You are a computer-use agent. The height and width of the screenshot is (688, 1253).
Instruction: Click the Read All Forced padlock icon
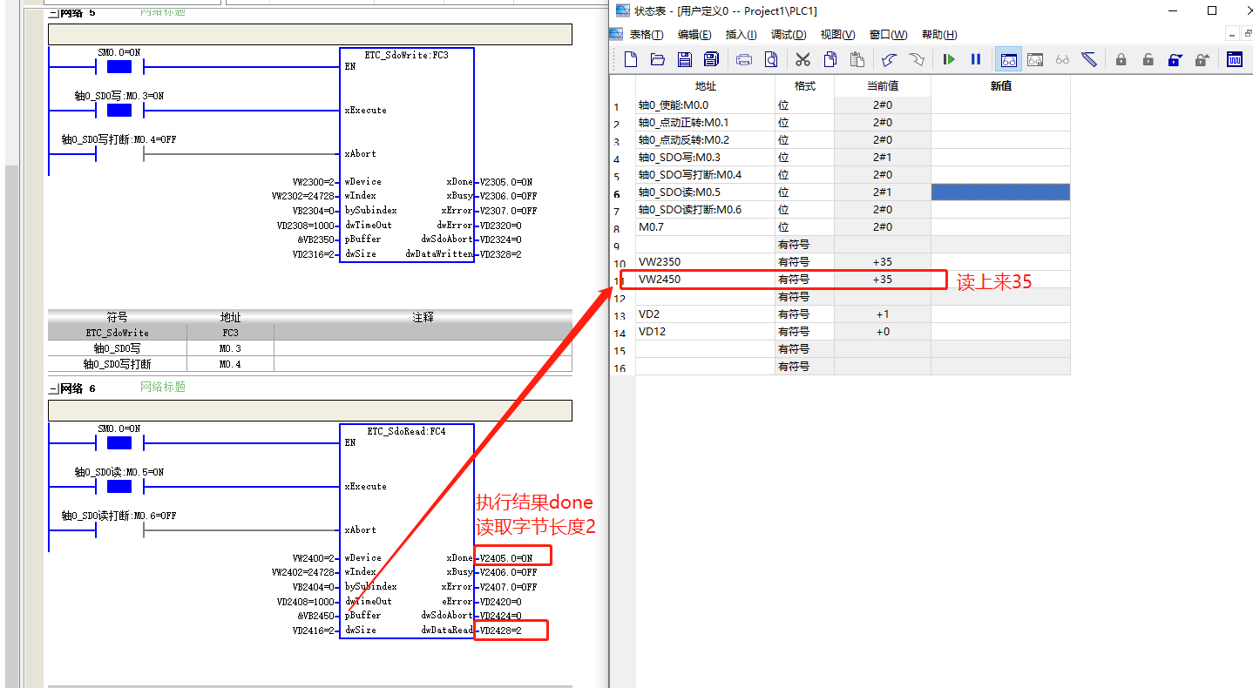click(1202, 59)
